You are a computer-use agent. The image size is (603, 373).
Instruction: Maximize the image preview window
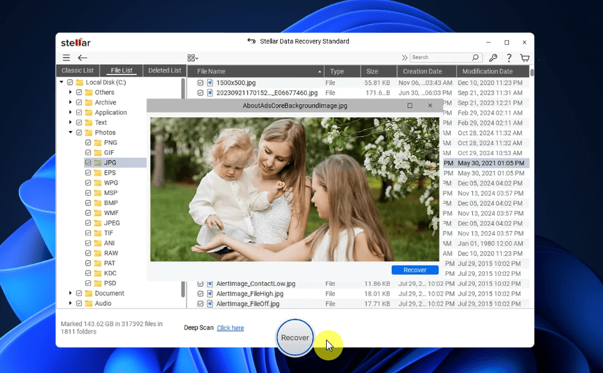click(410, 105)
